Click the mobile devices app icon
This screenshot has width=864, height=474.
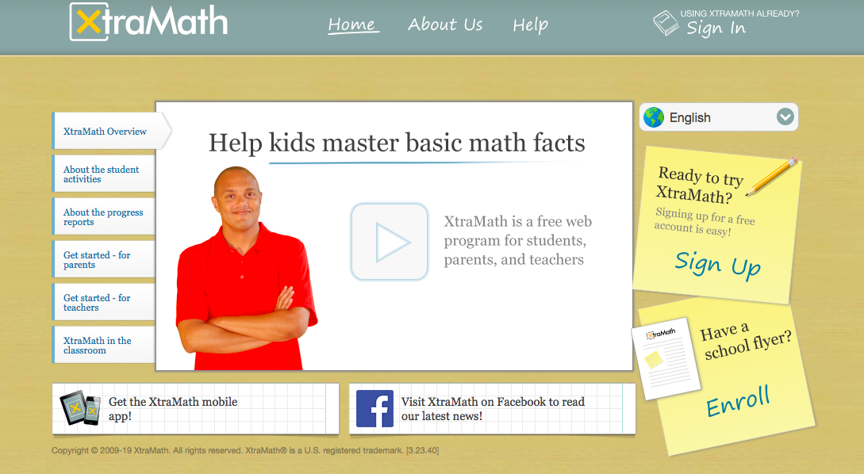click(80, 408)
